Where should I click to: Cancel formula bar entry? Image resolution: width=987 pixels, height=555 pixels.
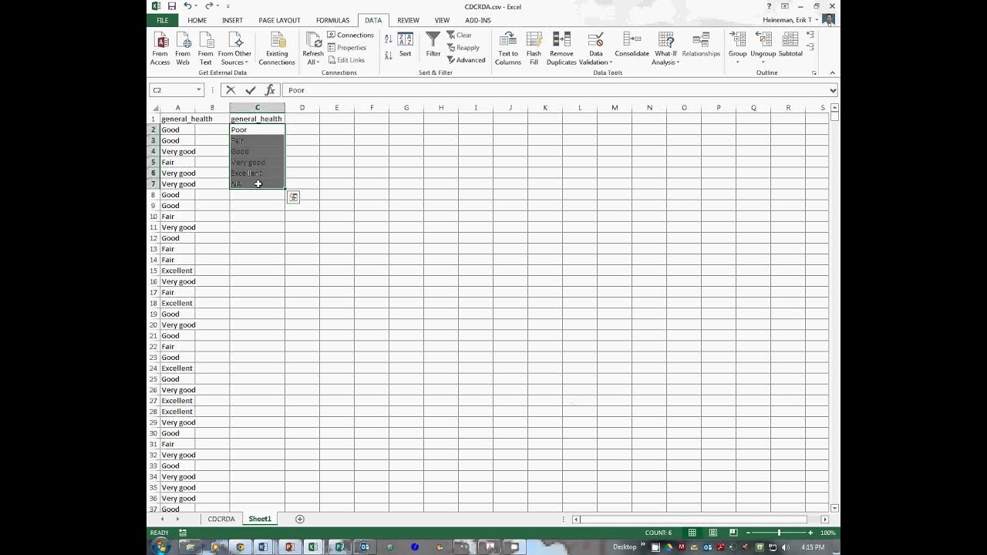pos(231,90)
